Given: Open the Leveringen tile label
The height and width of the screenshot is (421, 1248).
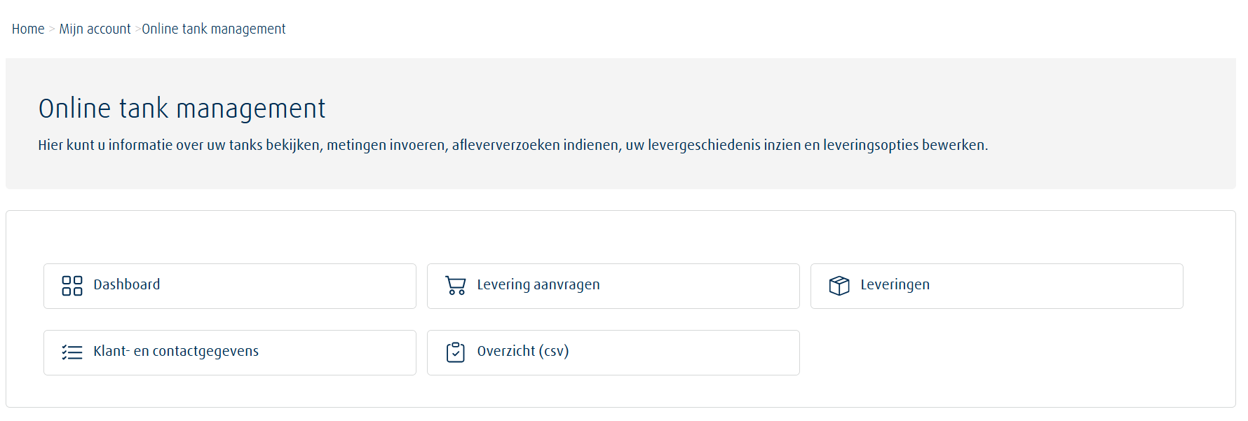Looking at the screenshot, I should click(x=895, y=285).
